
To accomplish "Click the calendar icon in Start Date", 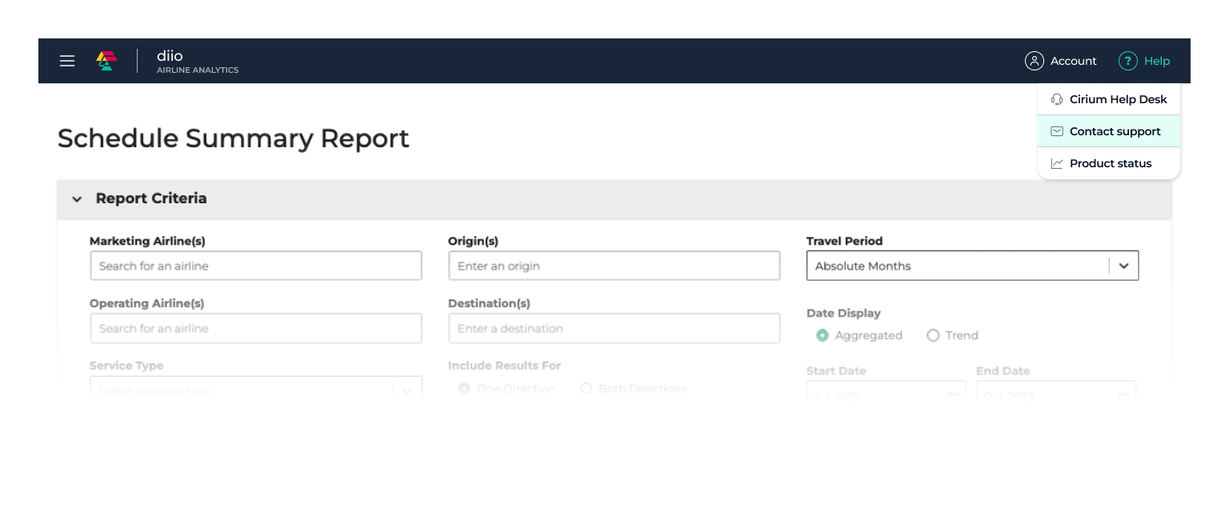I will click(x=953, y=395).
